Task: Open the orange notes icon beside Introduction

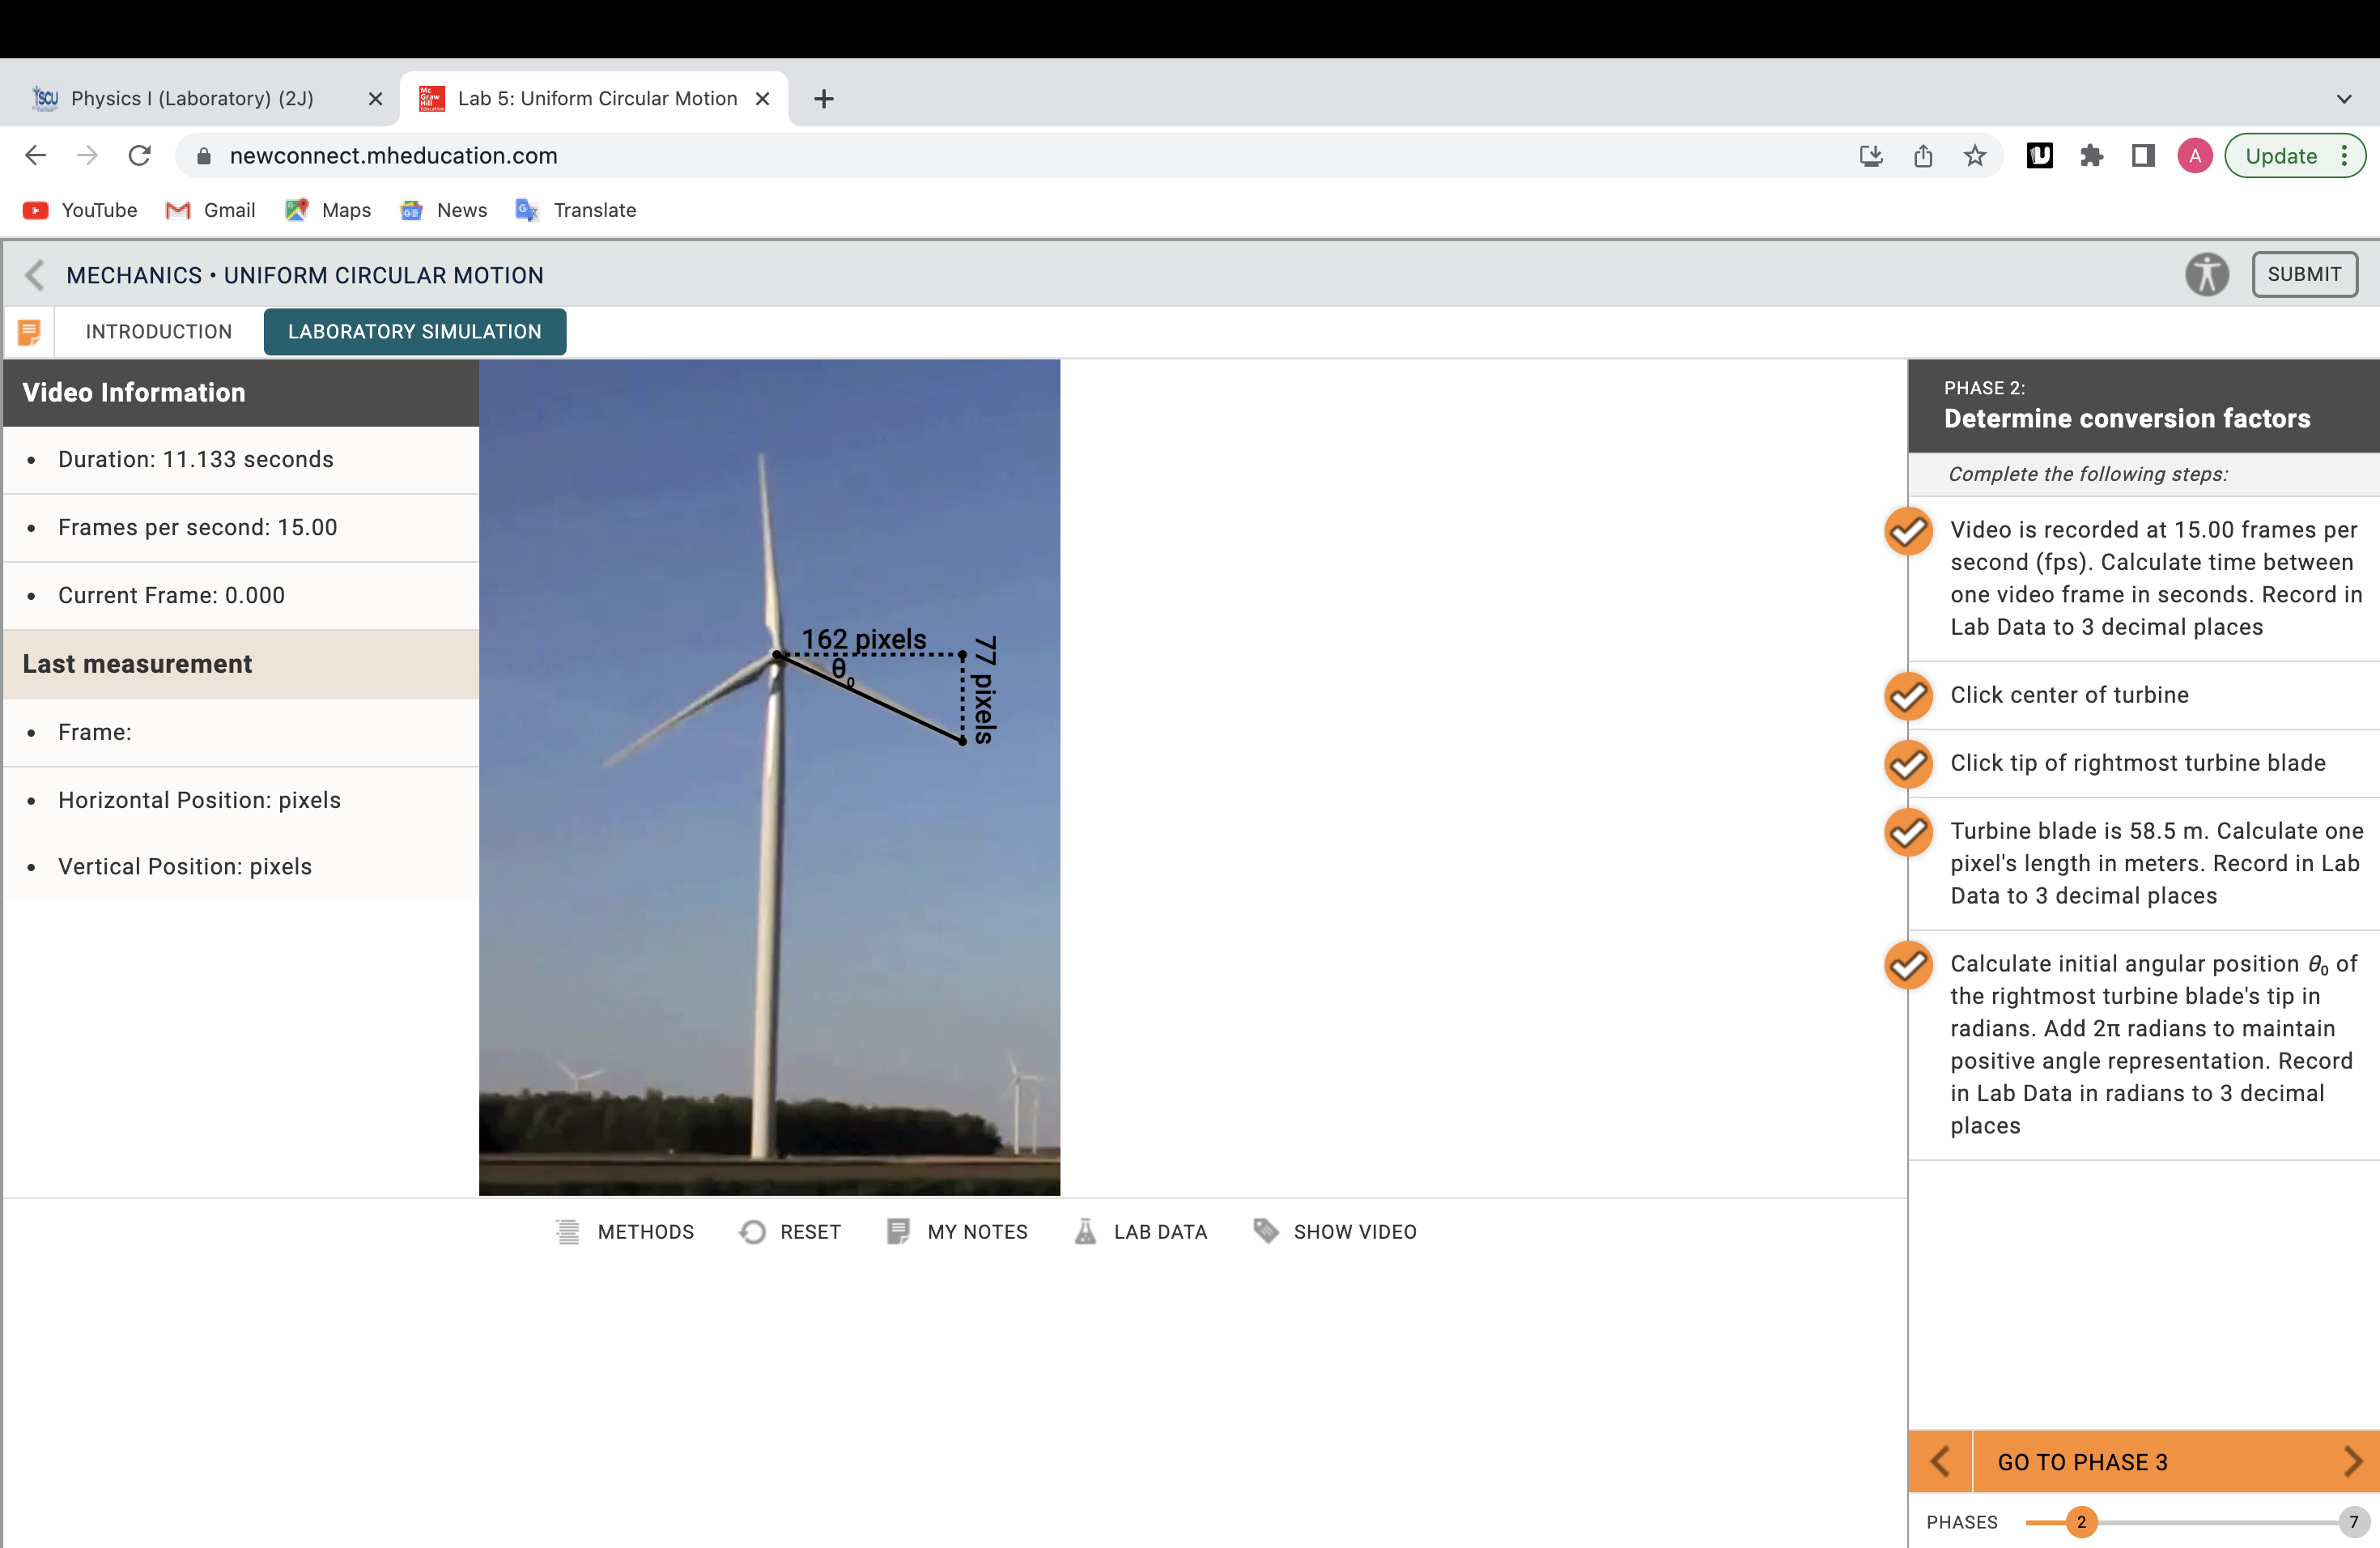Action: 29,331
